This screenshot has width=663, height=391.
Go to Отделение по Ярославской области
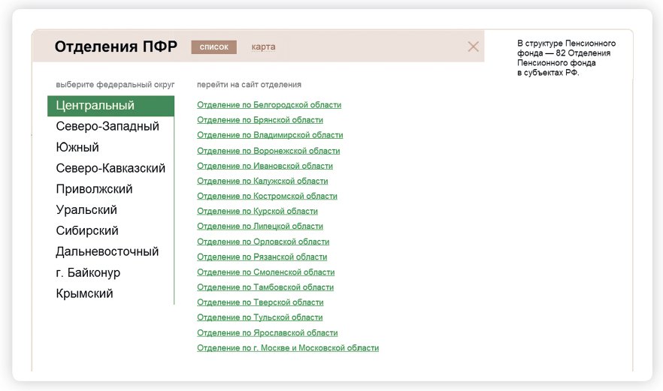pos(268,333)
